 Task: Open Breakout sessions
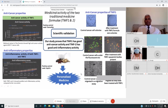(x=96, y=101)
